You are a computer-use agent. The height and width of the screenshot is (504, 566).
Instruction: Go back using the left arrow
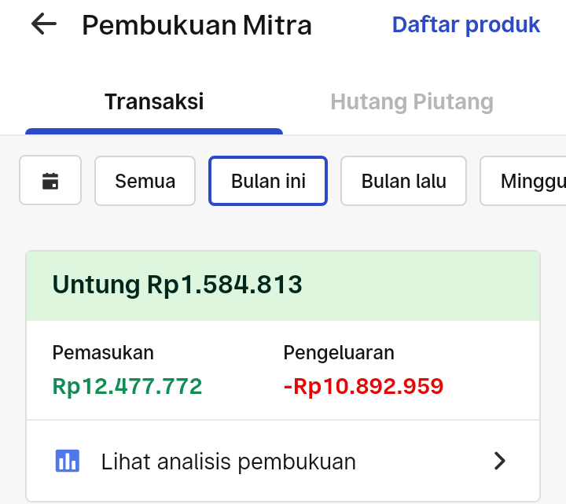coord(44,24)
